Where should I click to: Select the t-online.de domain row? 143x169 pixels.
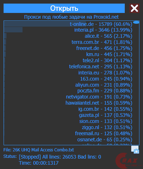(68, 24)
